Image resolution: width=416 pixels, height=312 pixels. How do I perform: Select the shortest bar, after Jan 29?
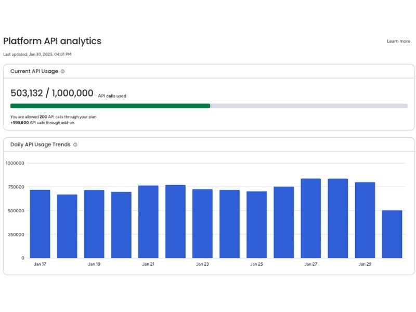[x=392, y=234]
